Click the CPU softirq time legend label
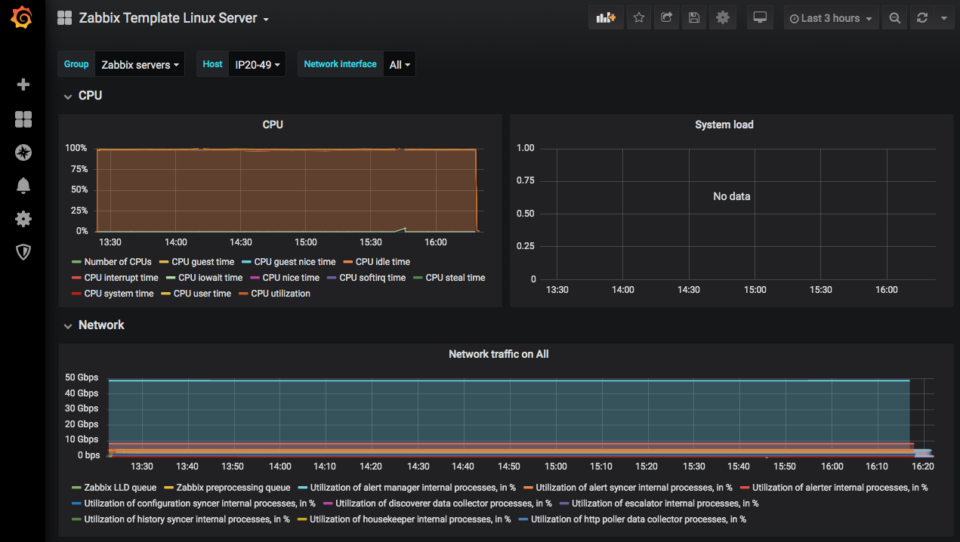The image size is (960, 542). pos(374,278)
